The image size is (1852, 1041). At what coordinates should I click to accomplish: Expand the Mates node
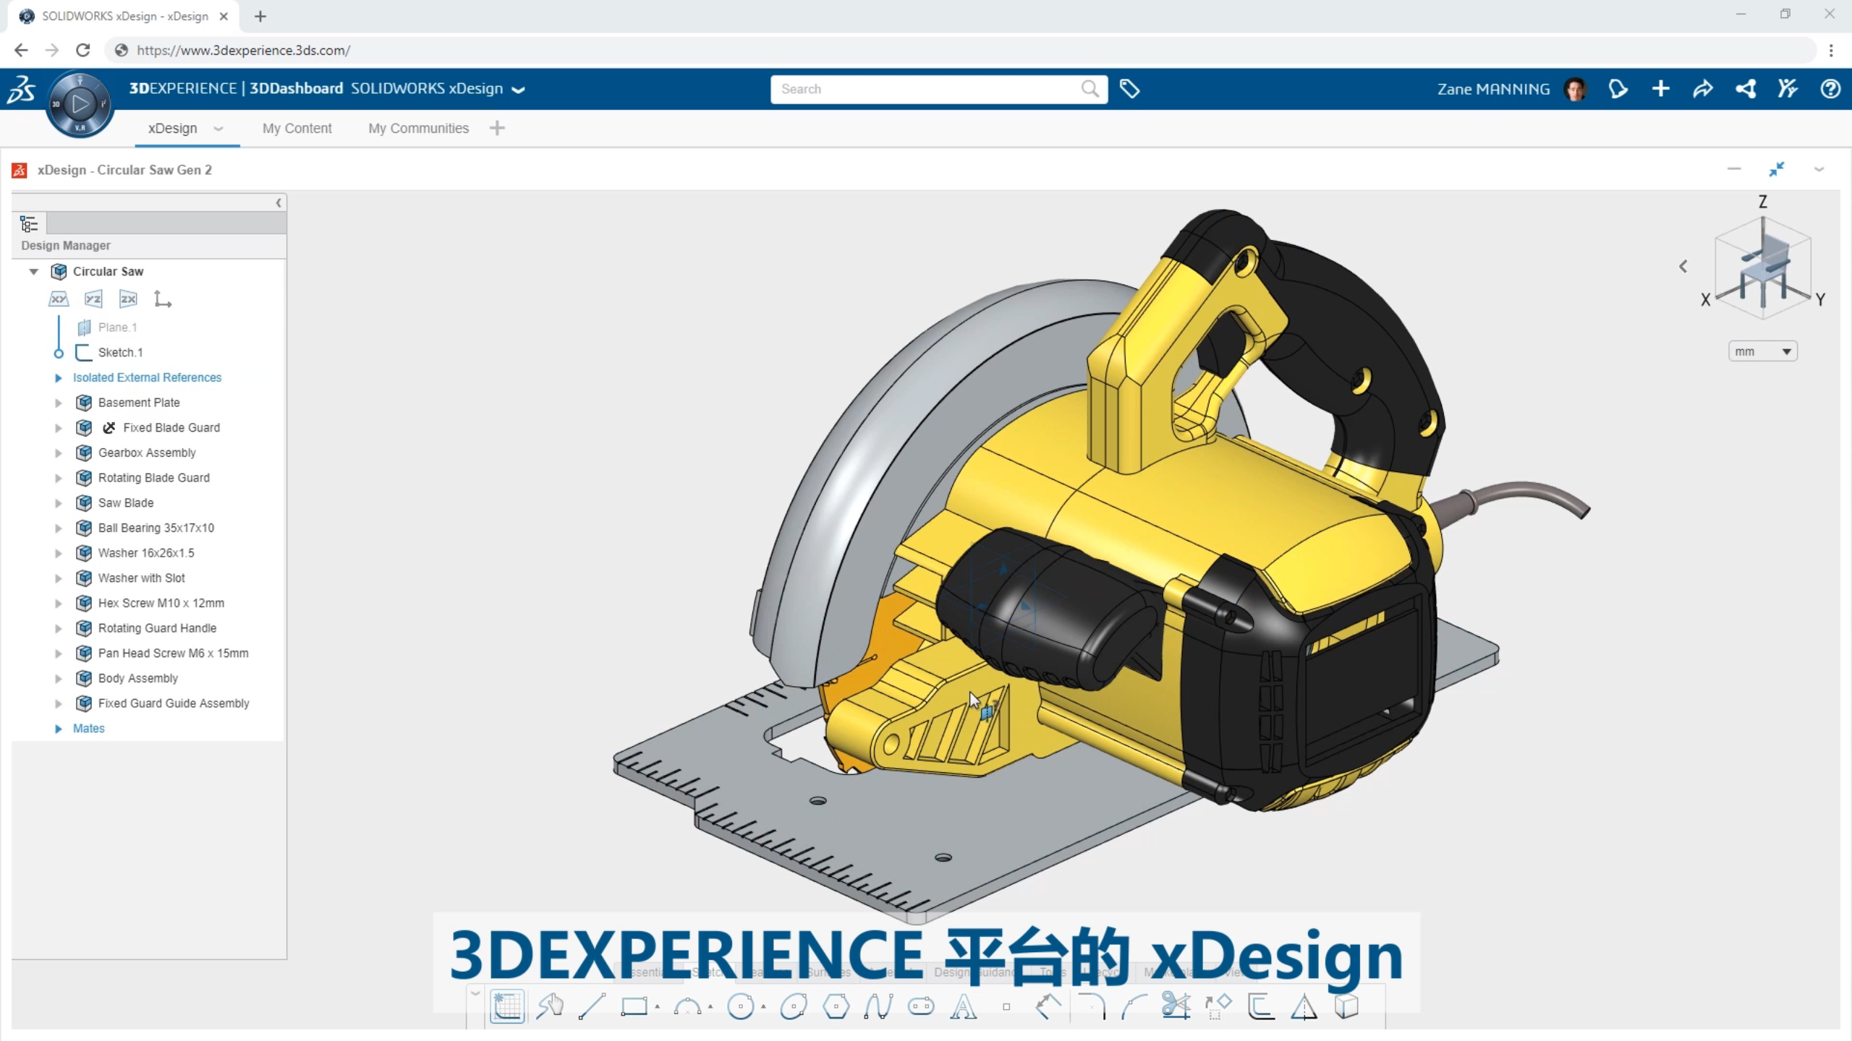(x=59, y=728)
